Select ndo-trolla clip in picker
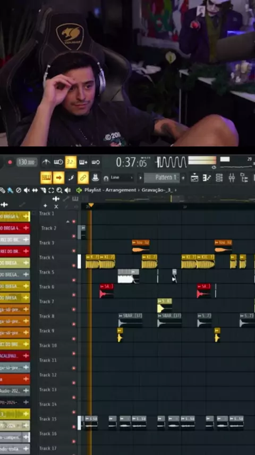The height and width of the screenshot is (455, 255). [15, 449]
